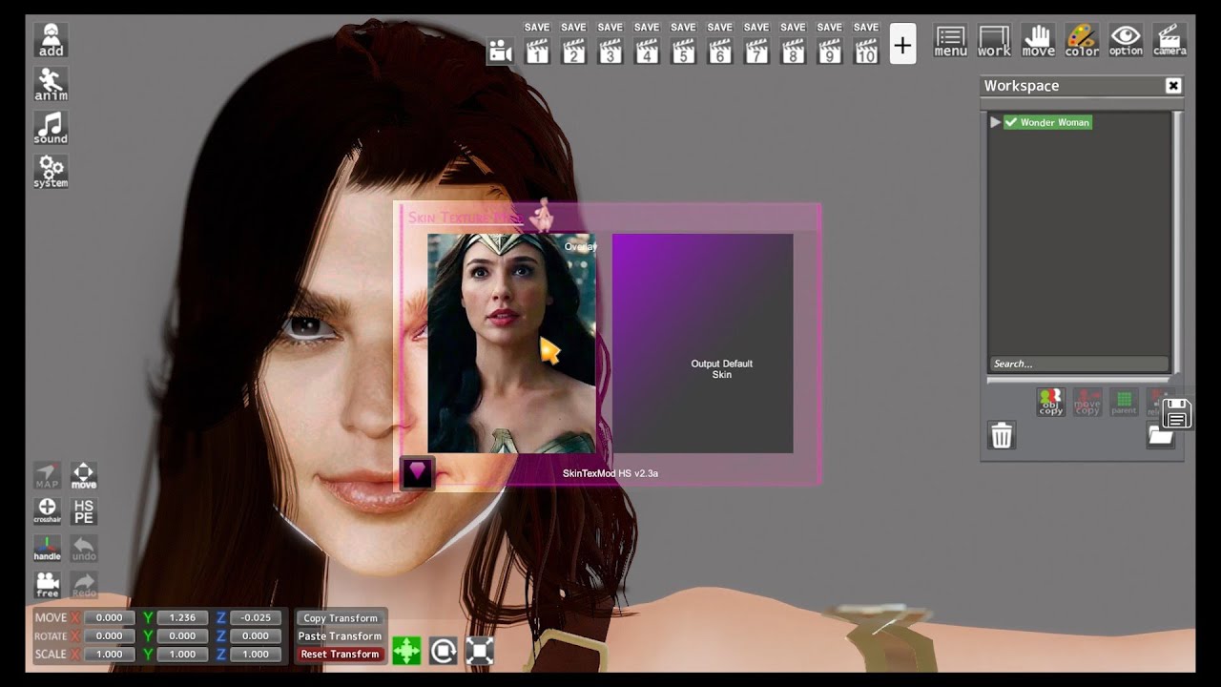Screen dimensions: 1221x687
Task: Open the system settings menu
Action: pyautogui.click(x=51, y=172)
